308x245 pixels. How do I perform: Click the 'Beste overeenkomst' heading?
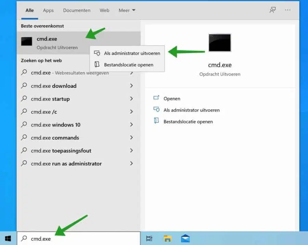pos(42,26)
